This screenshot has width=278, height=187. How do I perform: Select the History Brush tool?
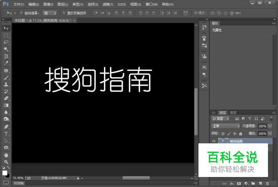[6, 91]
